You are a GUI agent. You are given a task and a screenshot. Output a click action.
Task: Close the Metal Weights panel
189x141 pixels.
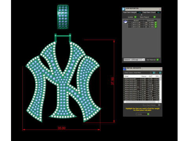tap(161, 69)
